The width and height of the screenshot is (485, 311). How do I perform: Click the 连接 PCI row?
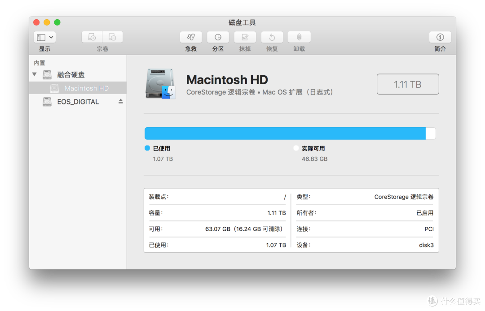[x=365, y=229]
